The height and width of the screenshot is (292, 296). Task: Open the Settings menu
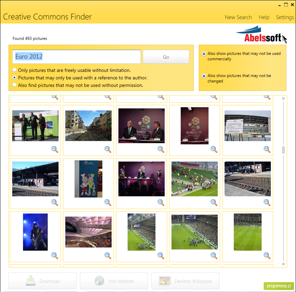pos(285,17)
